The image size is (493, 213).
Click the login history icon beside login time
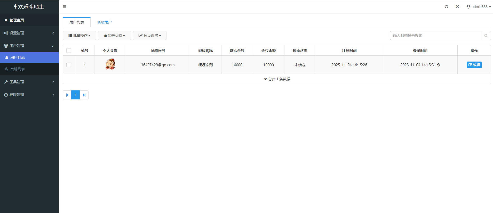[x=439, y=65]
